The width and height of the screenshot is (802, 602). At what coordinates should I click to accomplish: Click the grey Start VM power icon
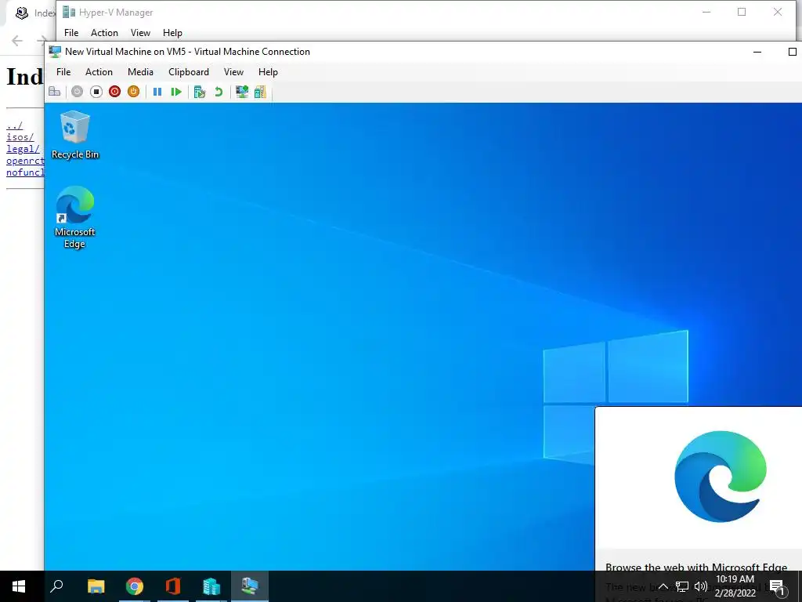coord(77,92)
